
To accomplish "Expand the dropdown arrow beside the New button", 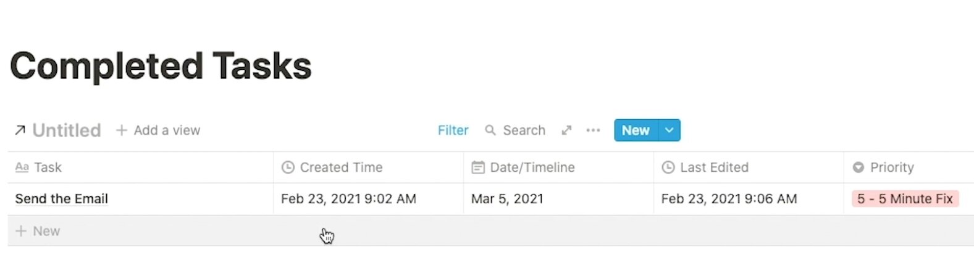I will (x=670, y=130).
